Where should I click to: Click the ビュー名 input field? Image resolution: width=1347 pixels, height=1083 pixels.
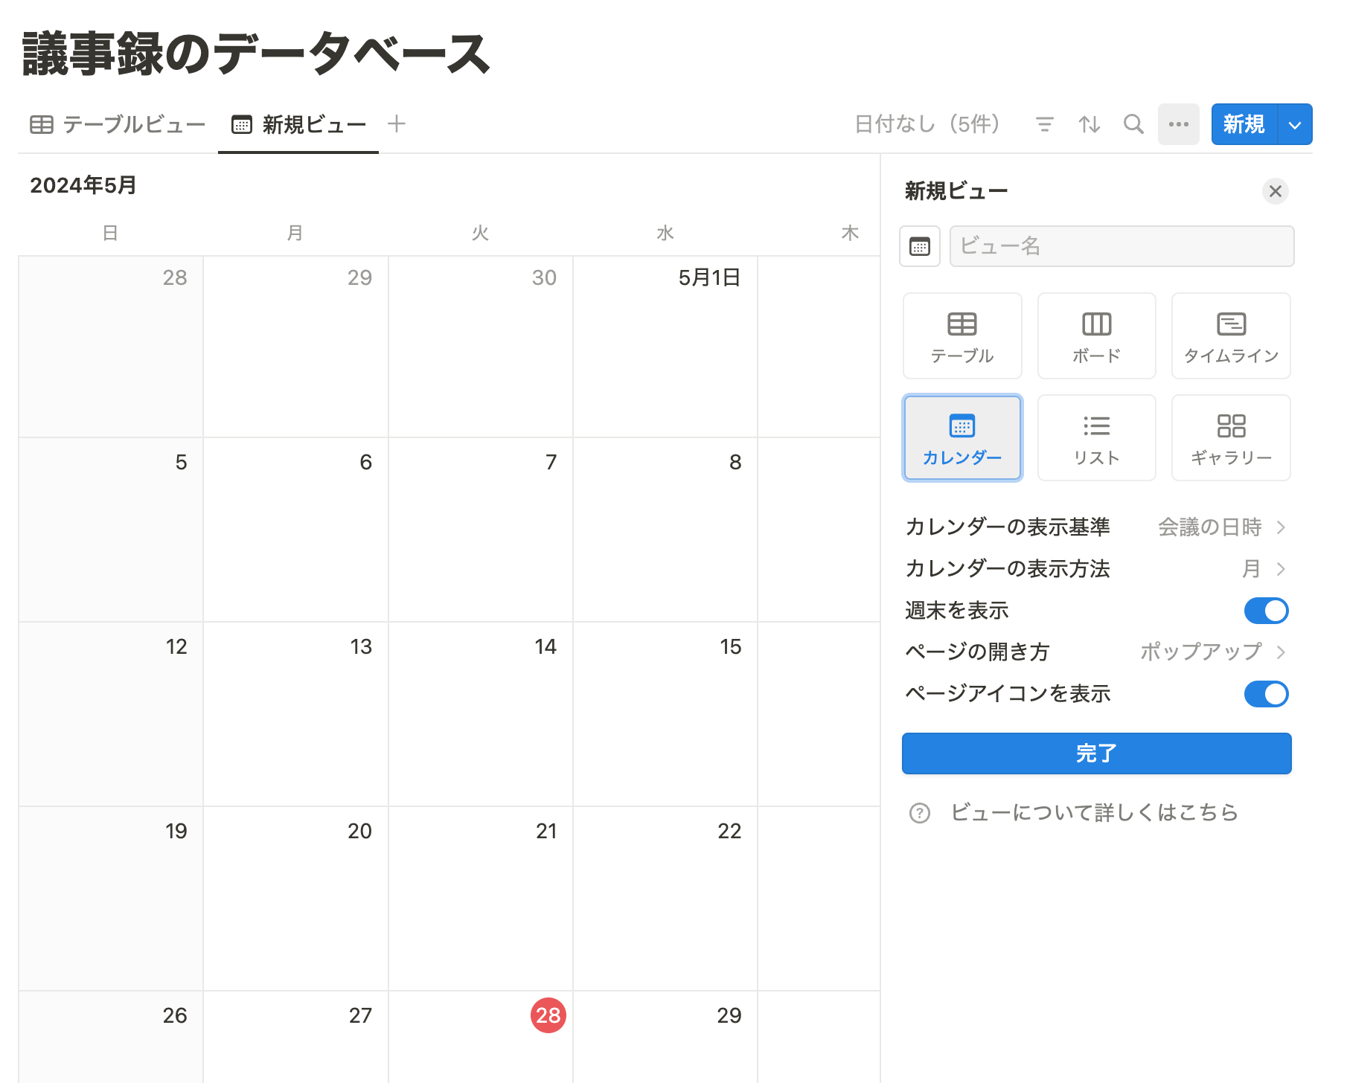[1122, 246]
